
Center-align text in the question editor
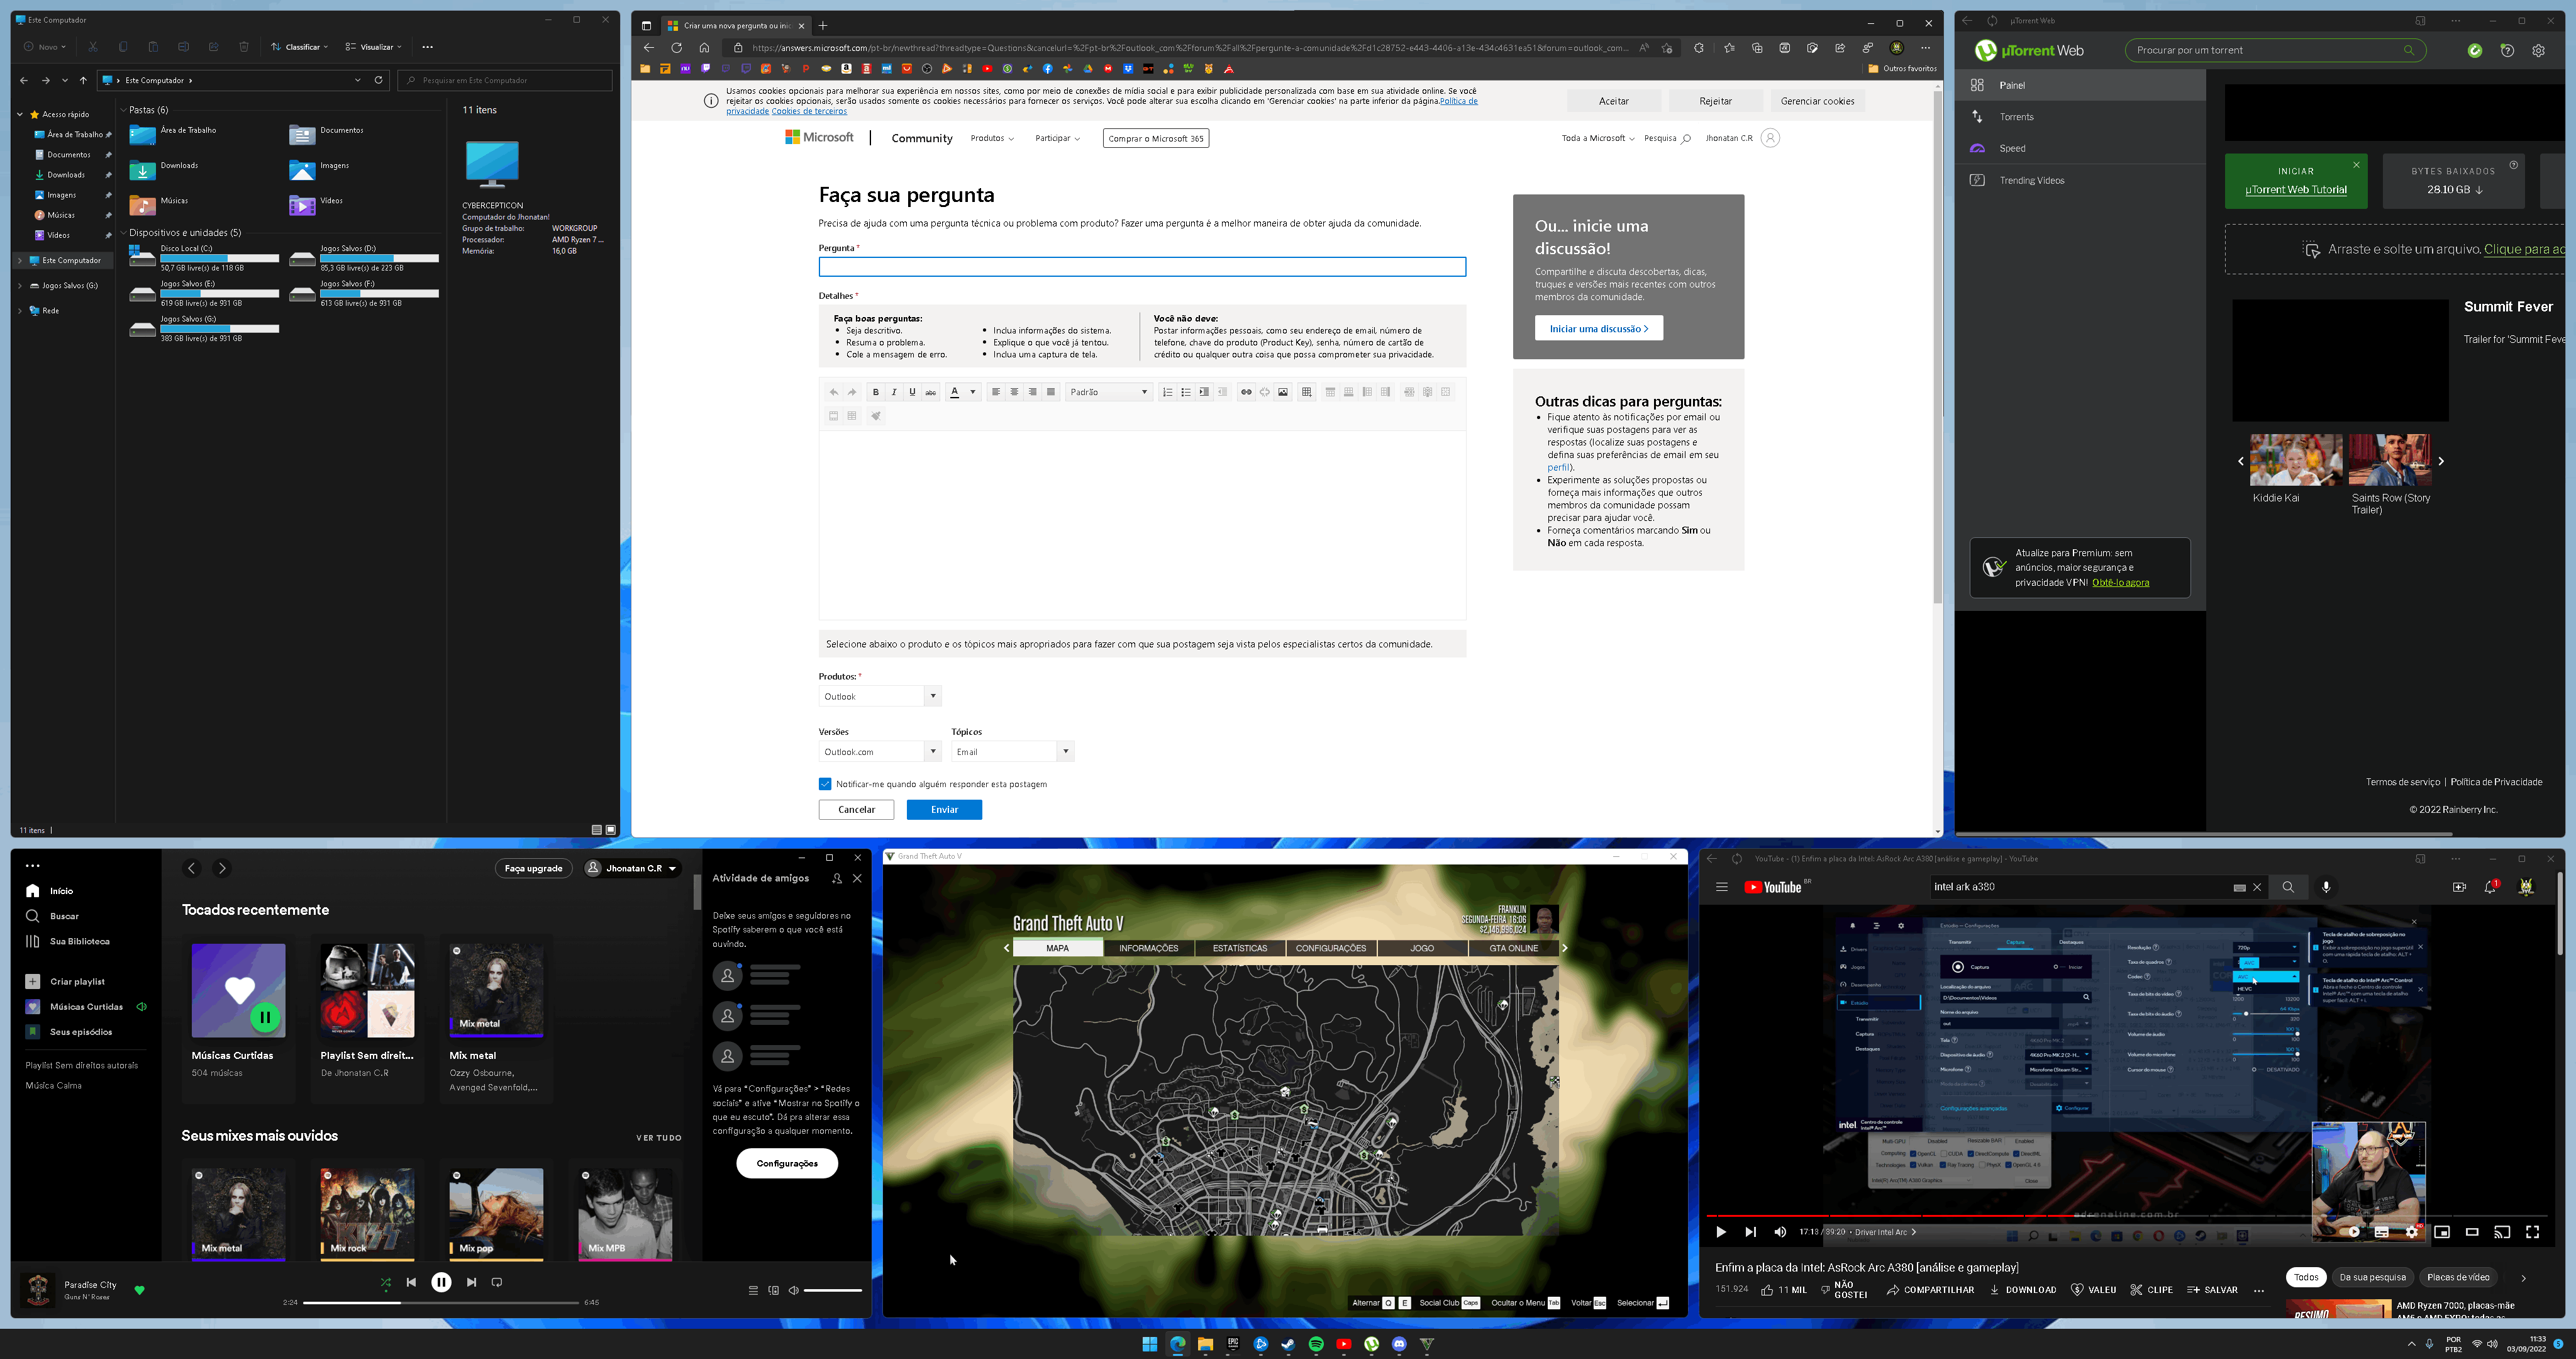[x=1014, y=393]
